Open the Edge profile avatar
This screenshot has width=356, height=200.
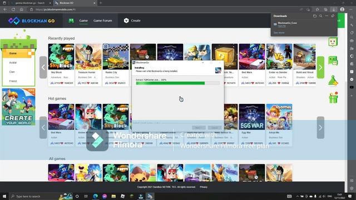[342, 9]
